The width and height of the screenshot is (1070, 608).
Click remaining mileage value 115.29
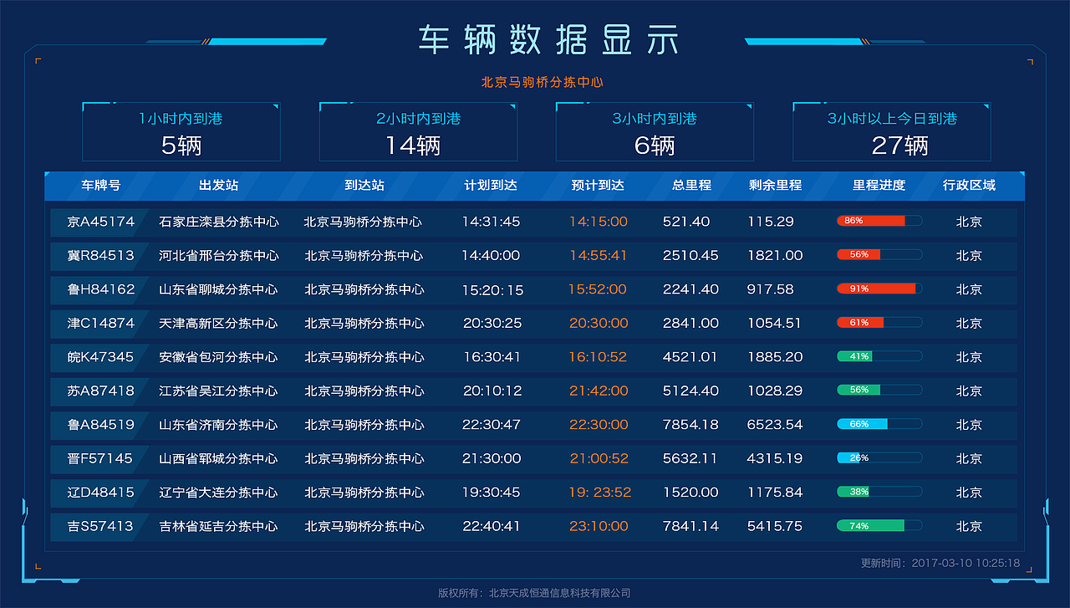coord(771,222)
